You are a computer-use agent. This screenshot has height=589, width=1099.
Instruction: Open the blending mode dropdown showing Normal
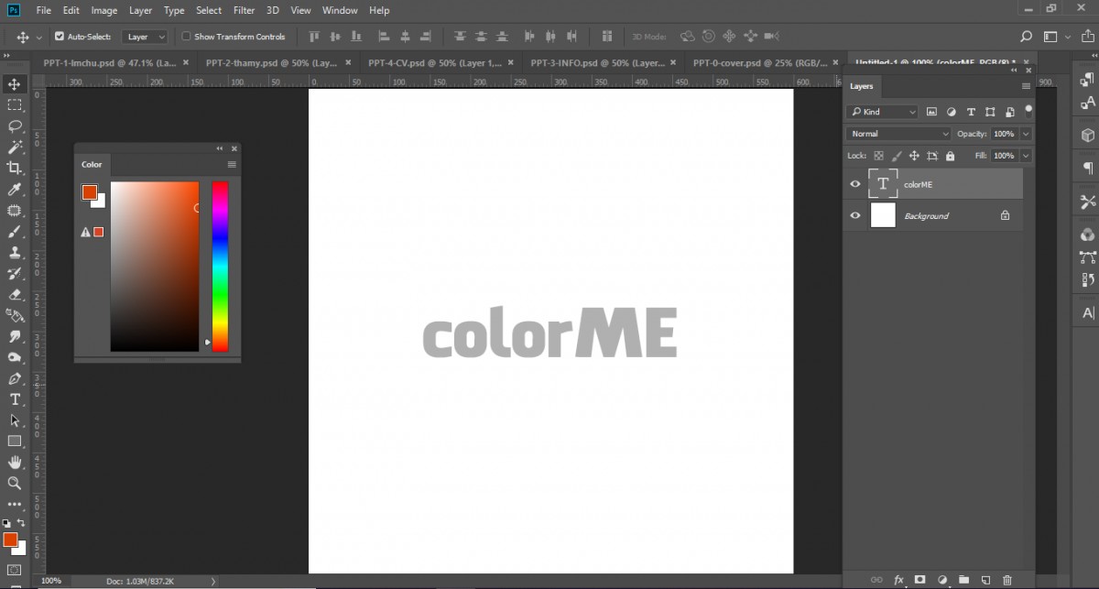pos(897,134)
